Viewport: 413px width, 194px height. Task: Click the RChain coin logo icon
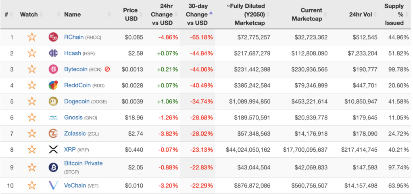click(53, 37)
